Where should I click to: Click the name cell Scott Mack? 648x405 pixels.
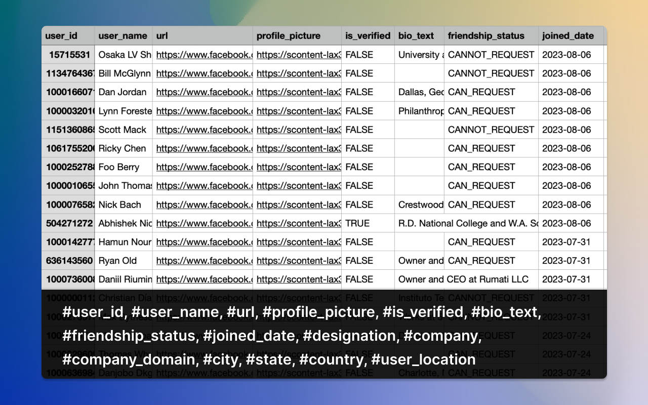point(124,130)
